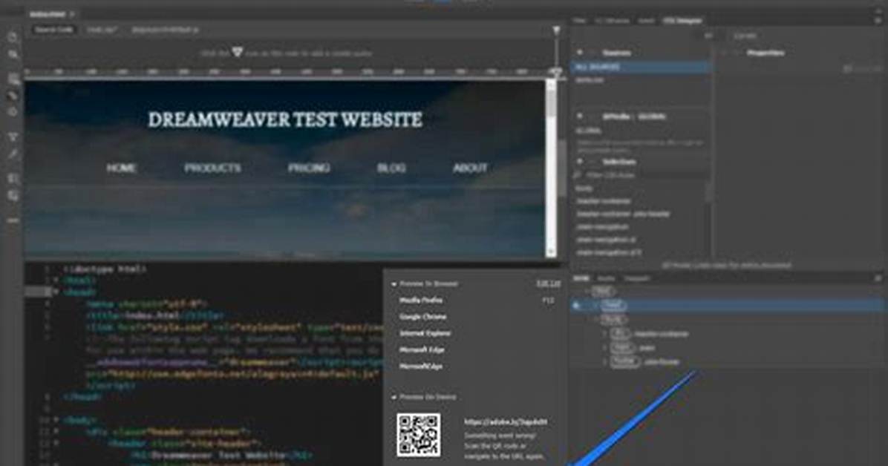This screenshot has width=888, height=466.
Task: Activate the Inspect mode icon
Action: 13,112
